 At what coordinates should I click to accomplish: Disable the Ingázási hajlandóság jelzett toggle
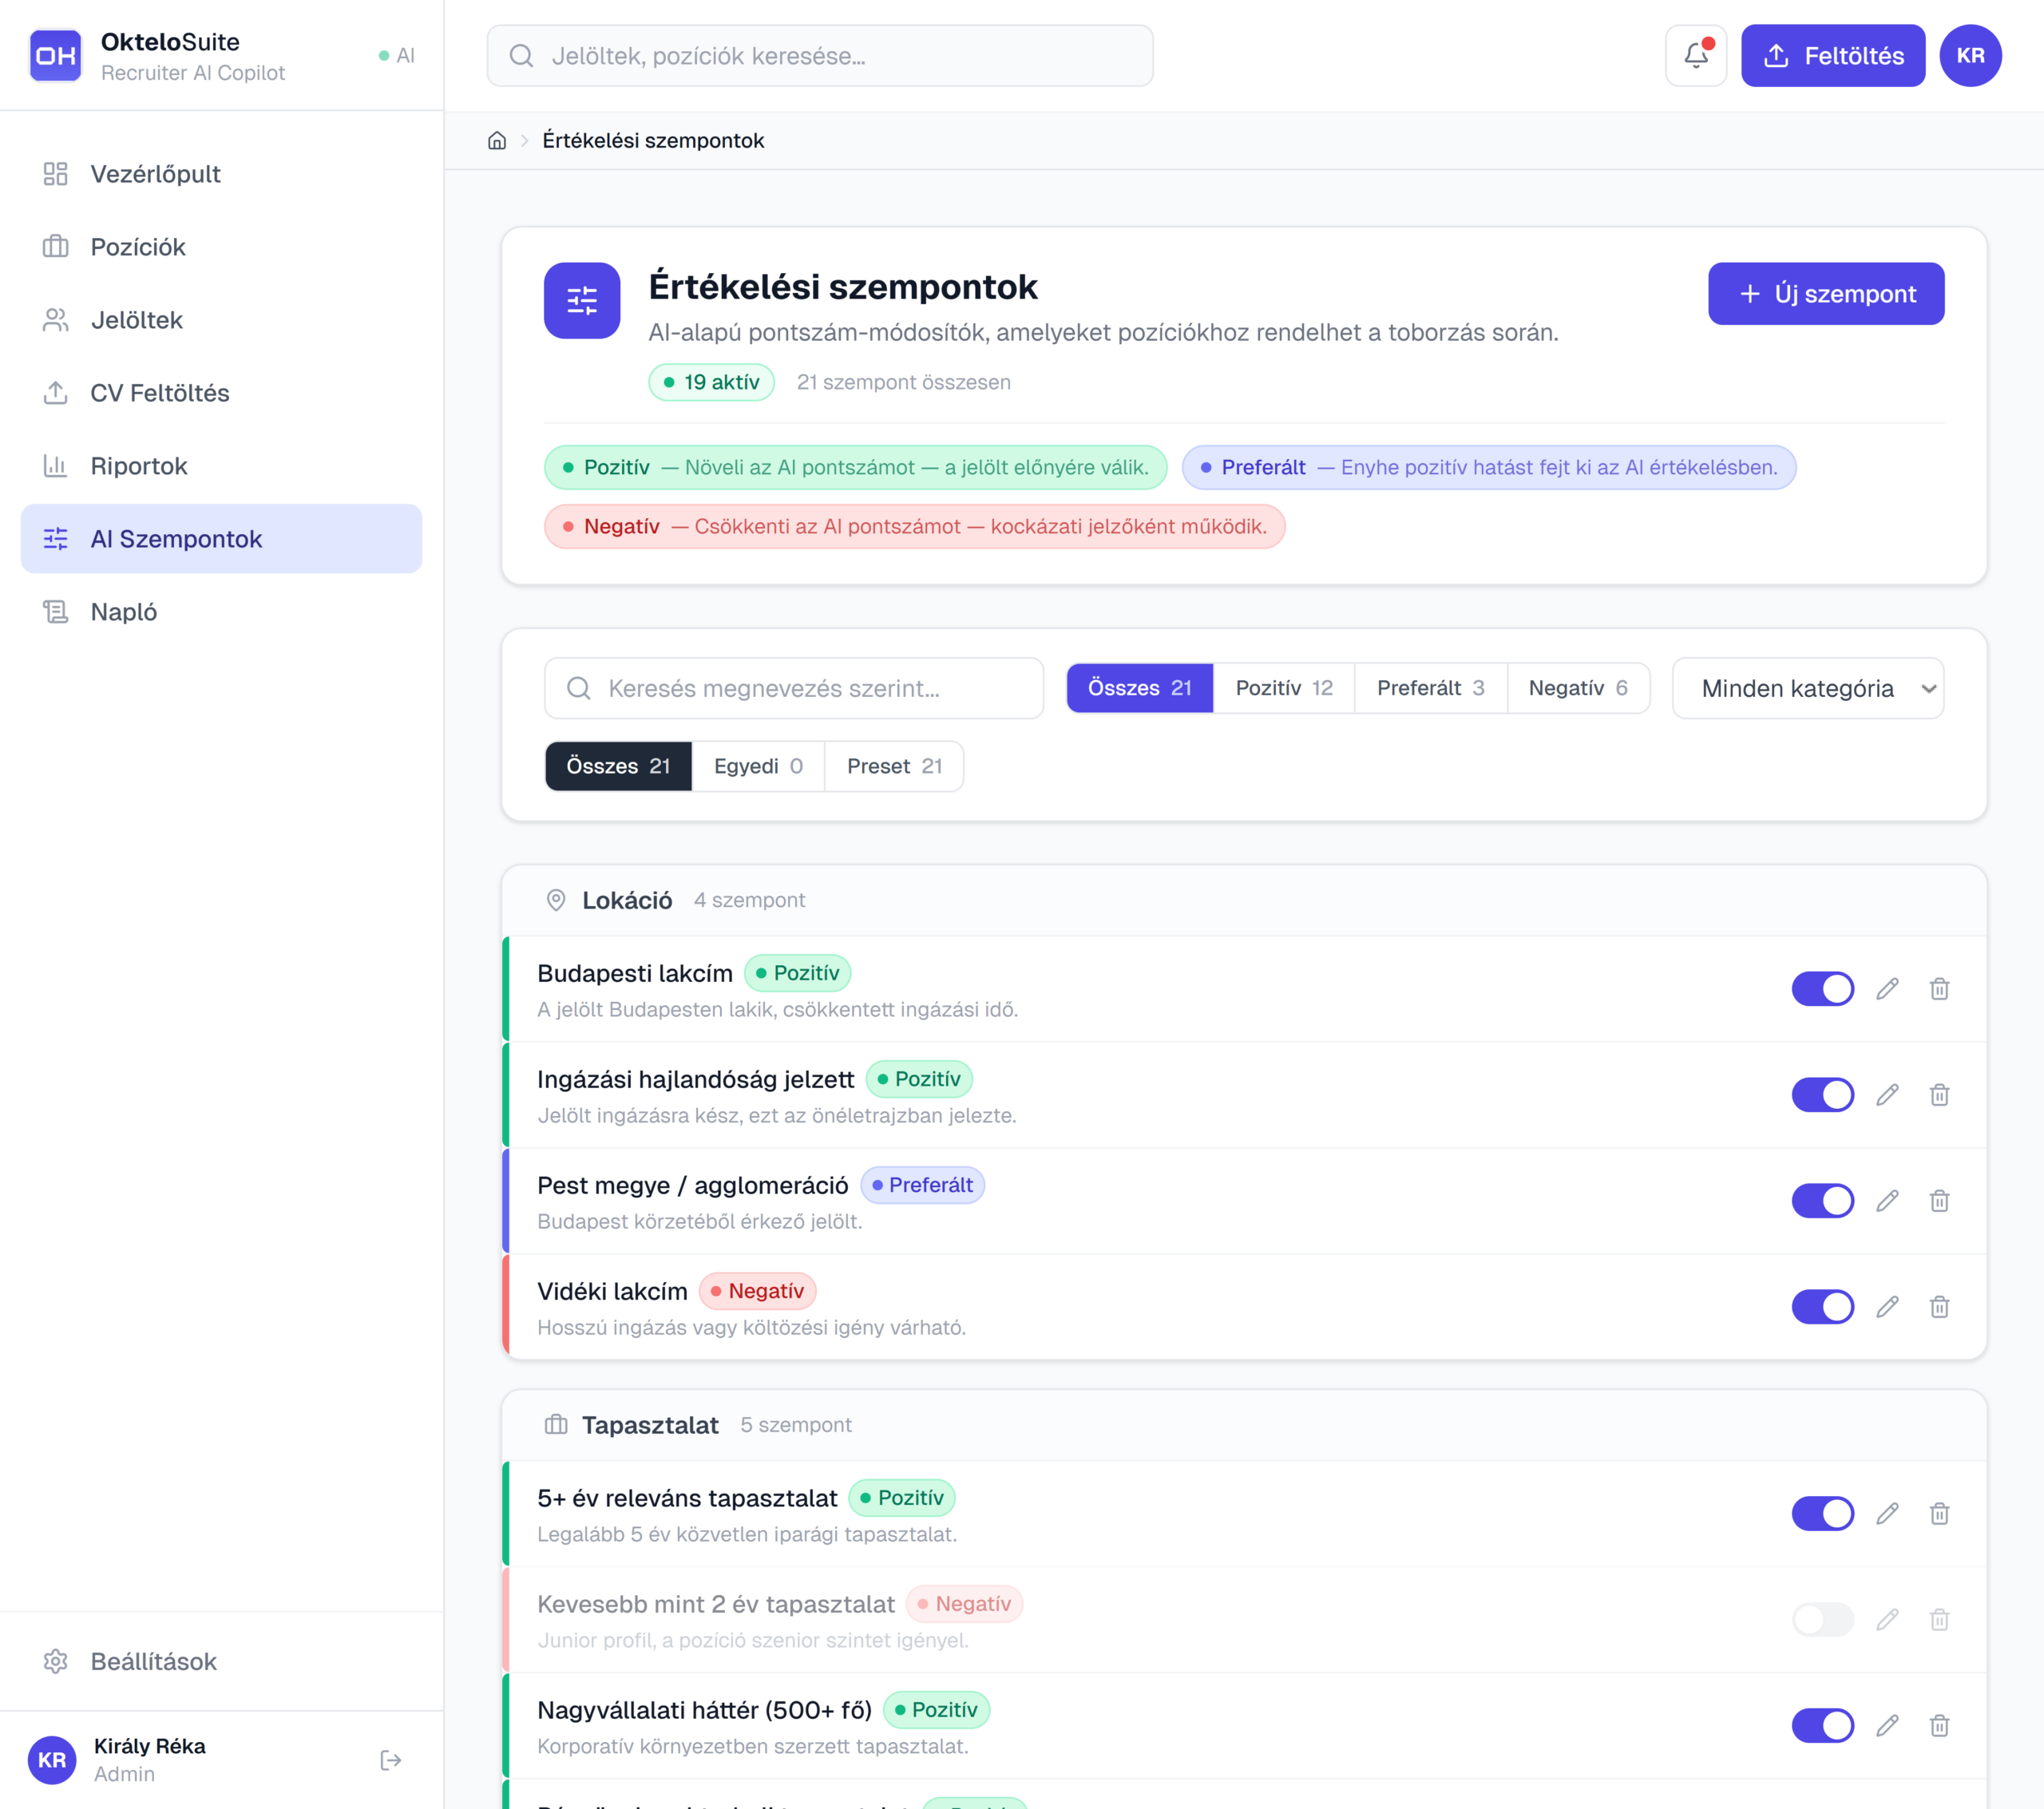tap(1821, 1095)
